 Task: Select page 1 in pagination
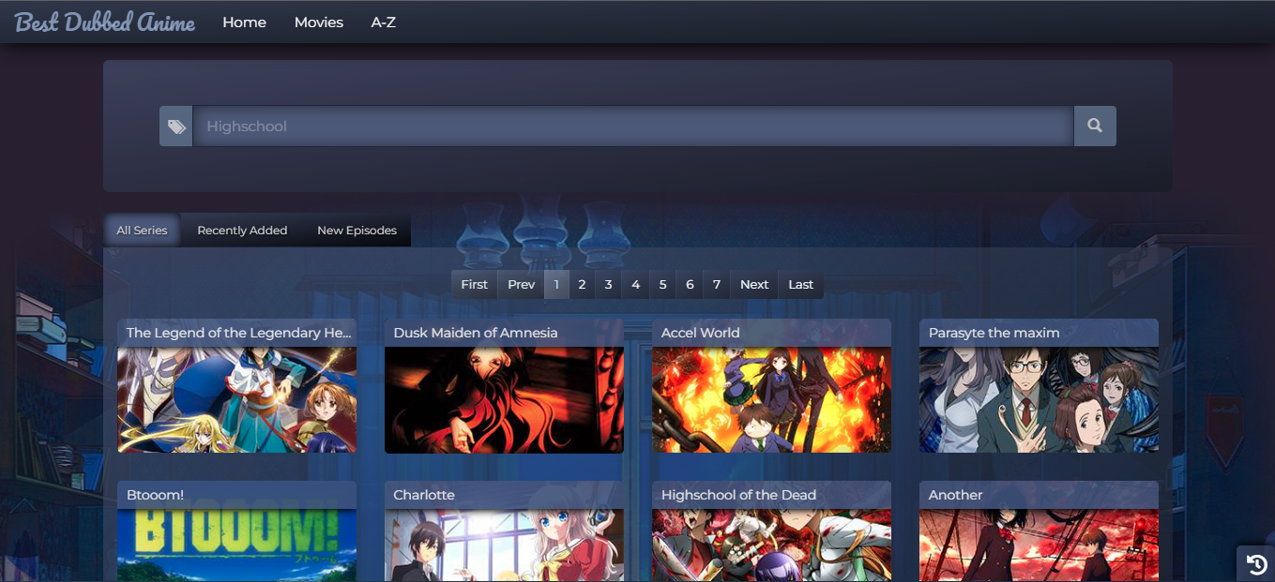pyautogui.click(x=556, y=285)
